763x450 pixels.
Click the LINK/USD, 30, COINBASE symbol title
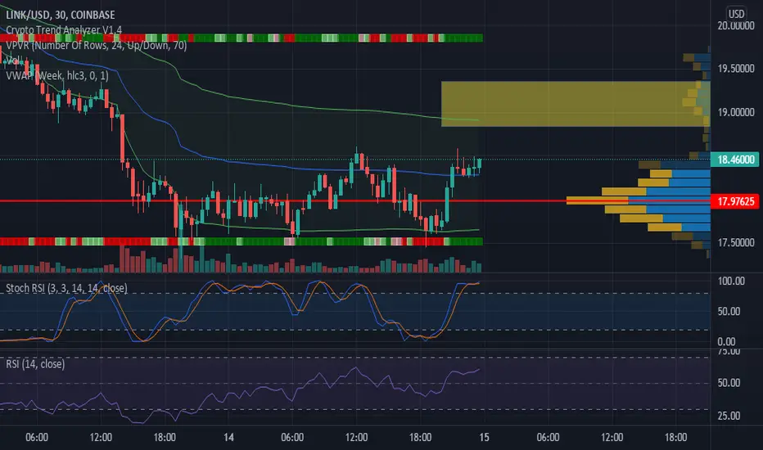pyautogui.click(x=61, y=15)
